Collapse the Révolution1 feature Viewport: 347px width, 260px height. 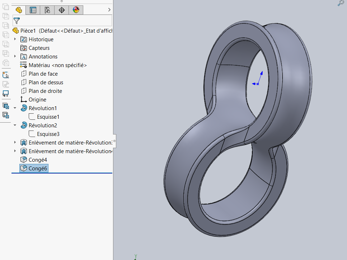pos(15,108)
